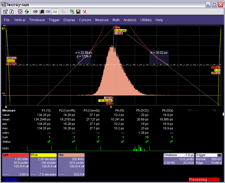Click the BT. trace label at grid top
225x183 pixels.
3,29
